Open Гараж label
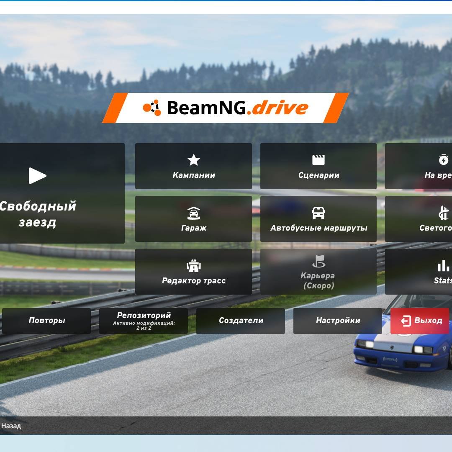The width and height of the screenshot is (452, 452). tap(194, 228)
